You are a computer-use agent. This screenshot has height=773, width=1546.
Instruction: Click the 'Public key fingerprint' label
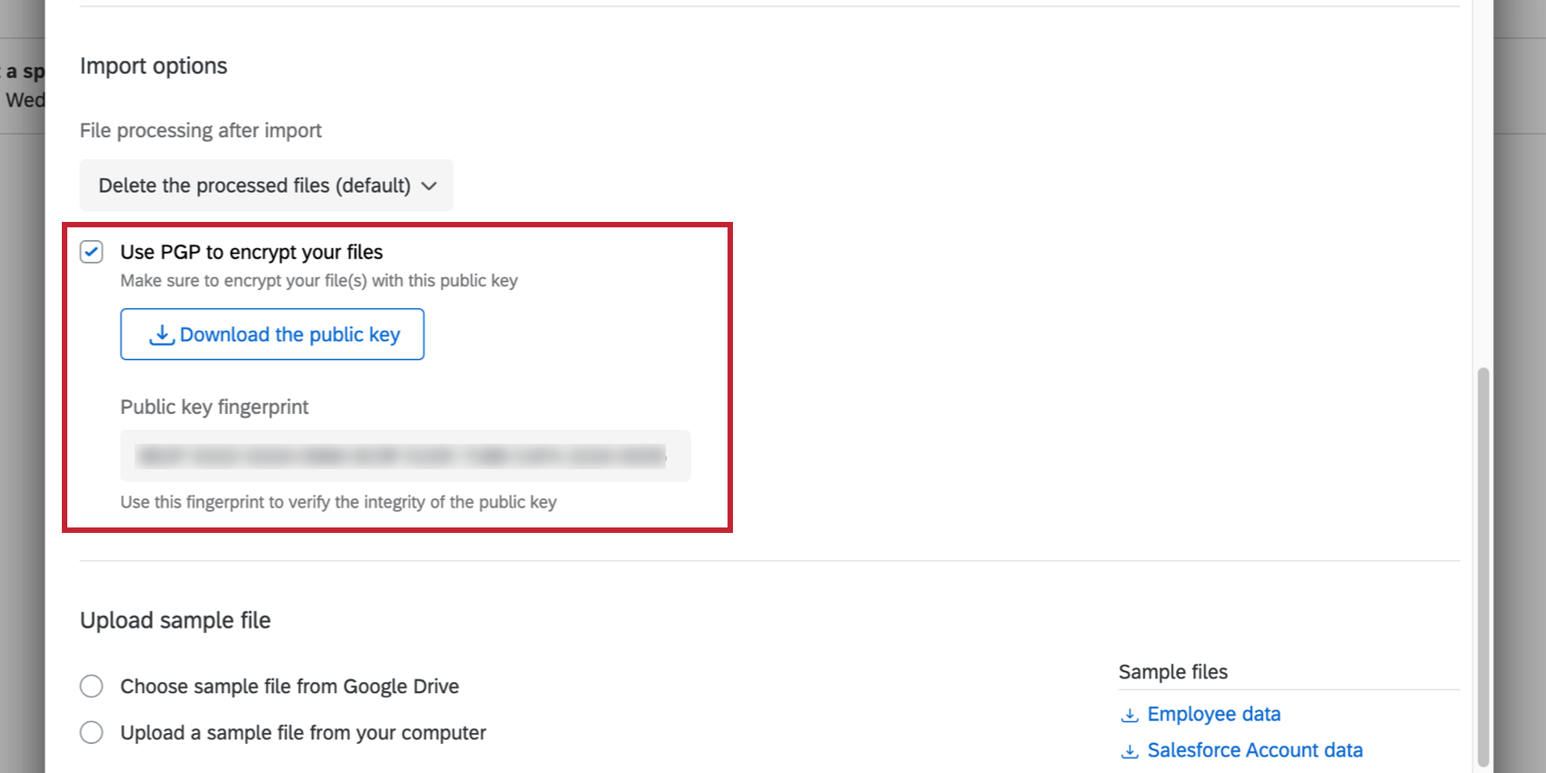pyautogui.click(x=215, y=407)
